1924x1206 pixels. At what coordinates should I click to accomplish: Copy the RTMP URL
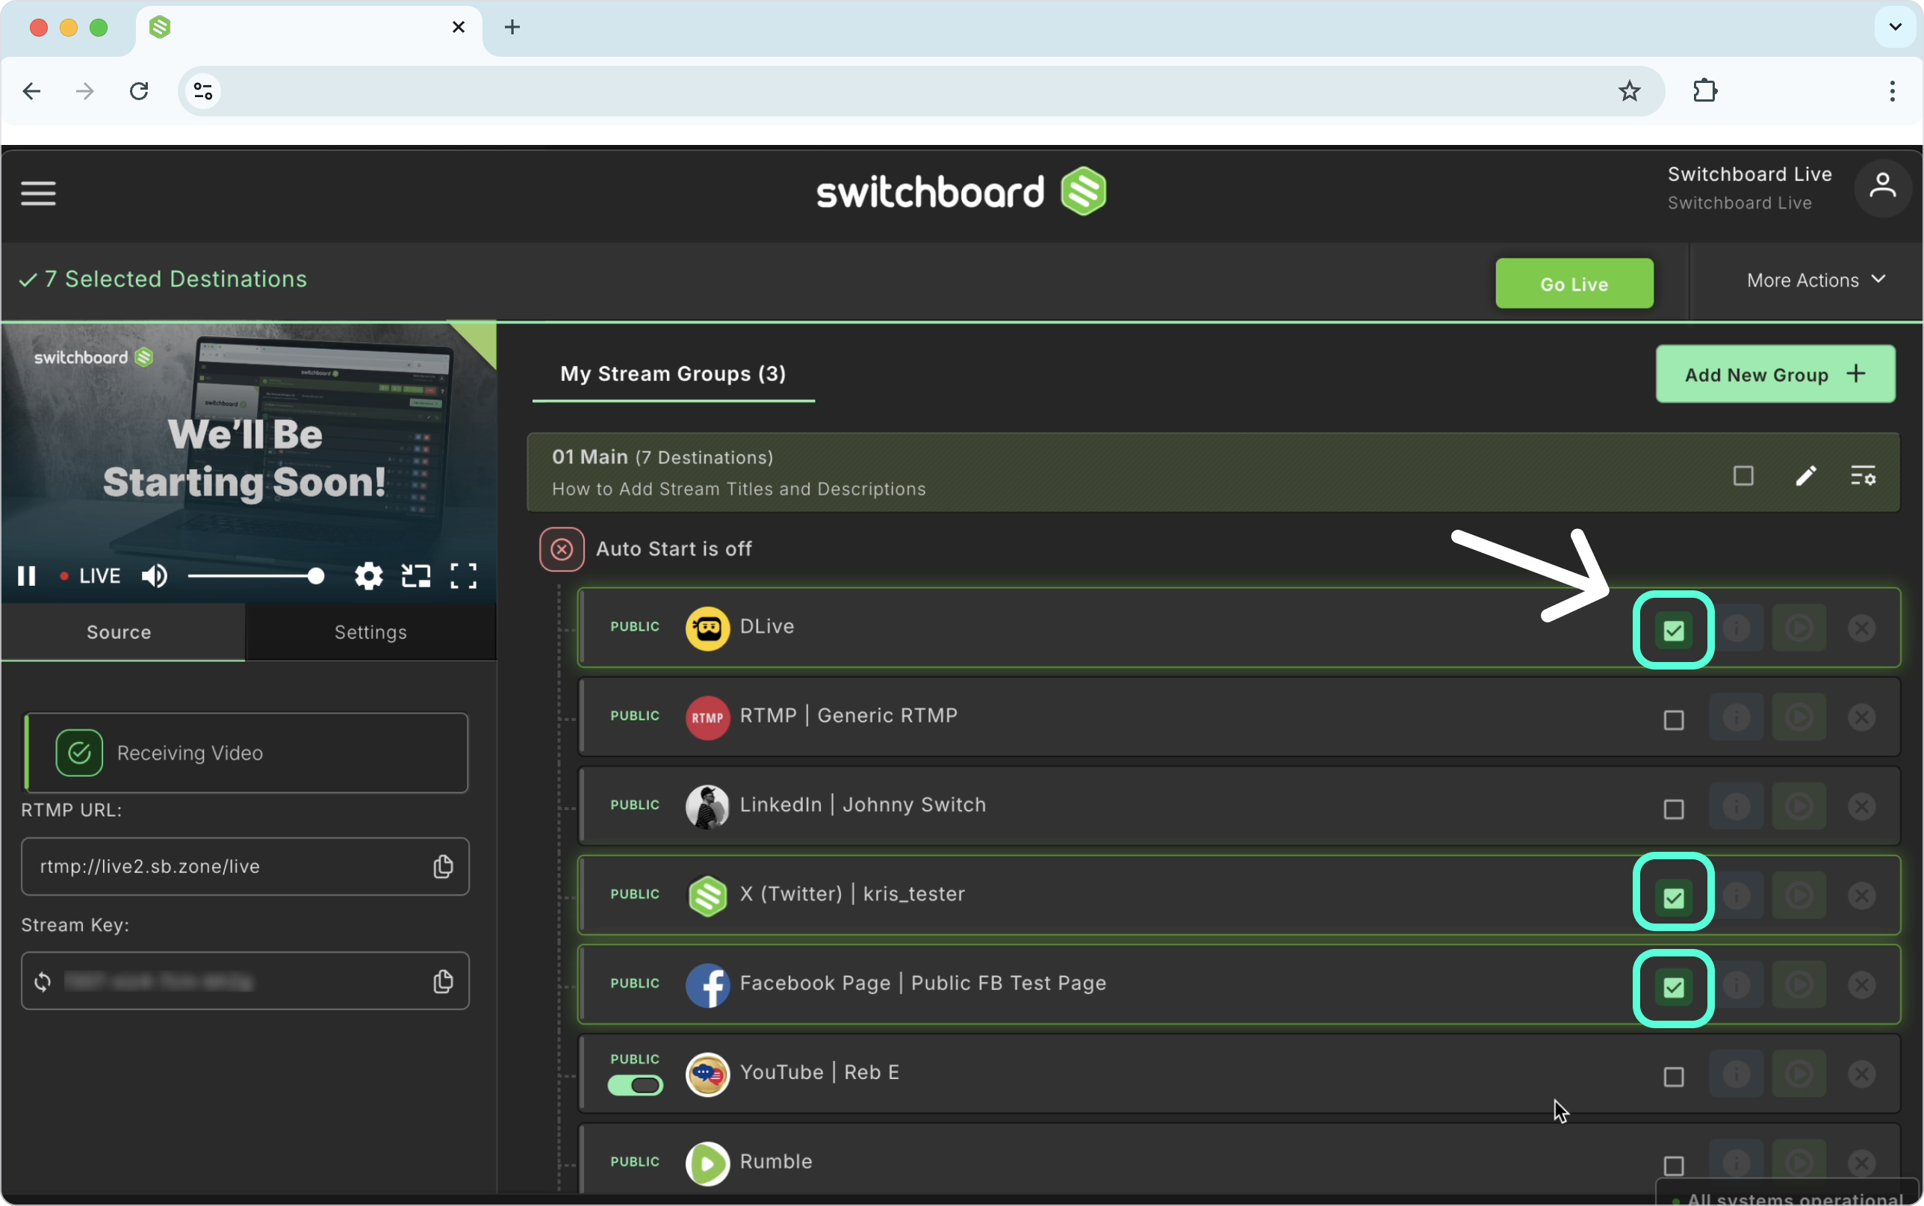click(443, 866)
